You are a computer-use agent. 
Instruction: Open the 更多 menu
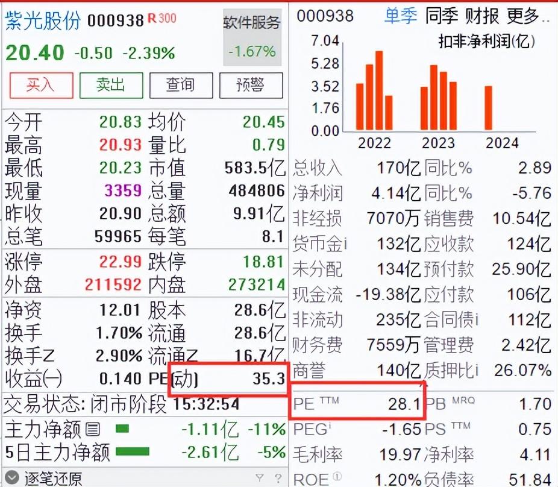click(x=528, y=16)
